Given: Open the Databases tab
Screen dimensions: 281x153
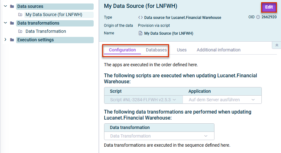Looking at the screenshot, I should pos(156,50).
